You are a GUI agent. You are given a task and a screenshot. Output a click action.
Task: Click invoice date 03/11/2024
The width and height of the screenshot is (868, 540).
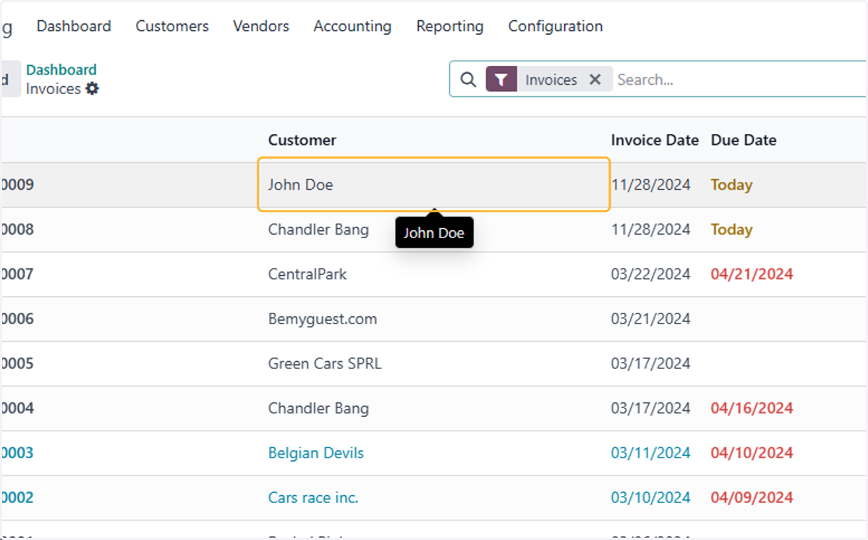(651, 453)
